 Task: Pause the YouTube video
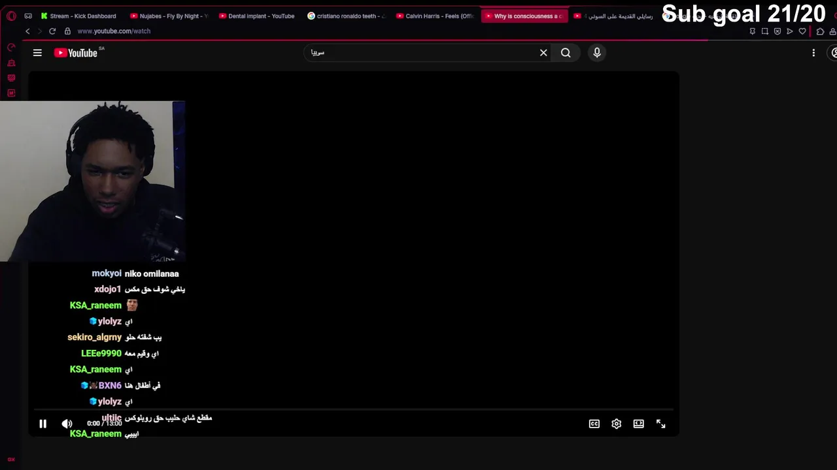43,424
